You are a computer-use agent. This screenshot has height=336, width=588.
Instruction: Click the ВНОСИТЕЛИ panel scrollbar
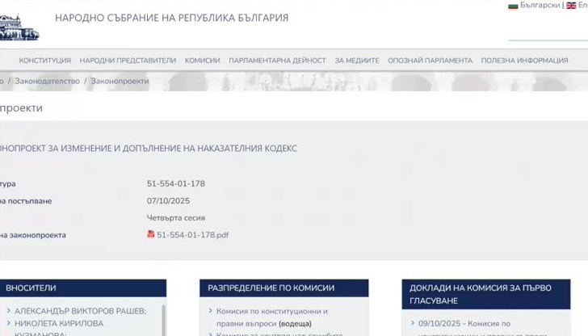[x=163, y=319]
